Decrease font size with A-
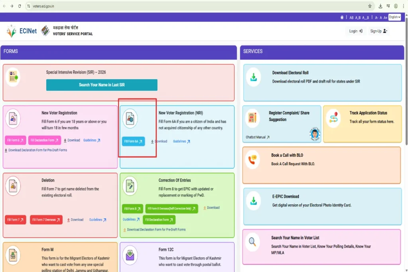The height and width of the screenshot is (272, 408). pyautogui.click(x=377, y=18)
